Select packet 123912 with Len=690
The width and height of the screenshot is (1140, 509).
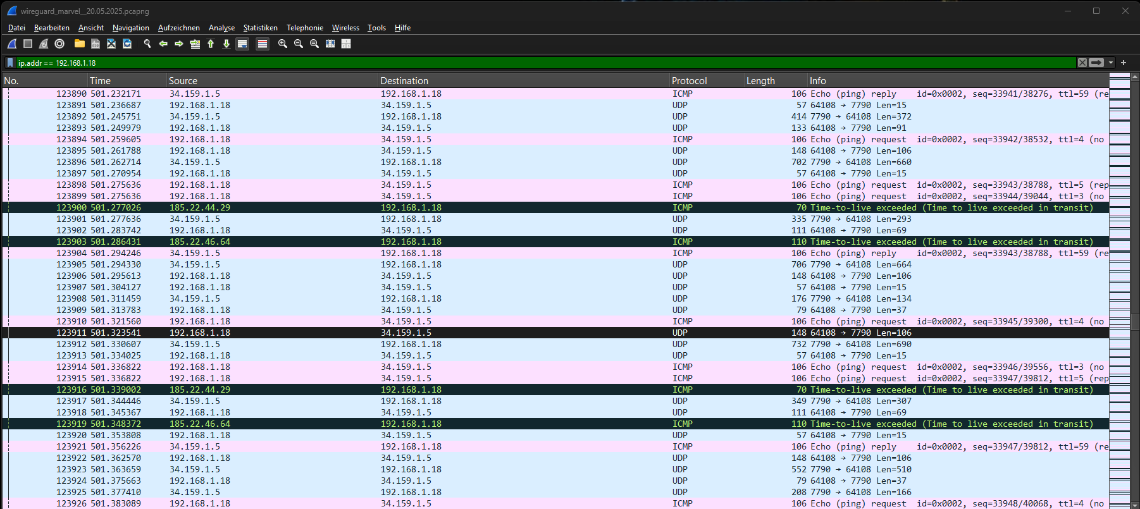click(x=555, y=344)
